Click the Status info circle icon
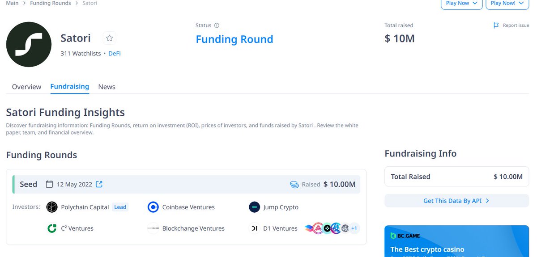 [x=217, y=25]
